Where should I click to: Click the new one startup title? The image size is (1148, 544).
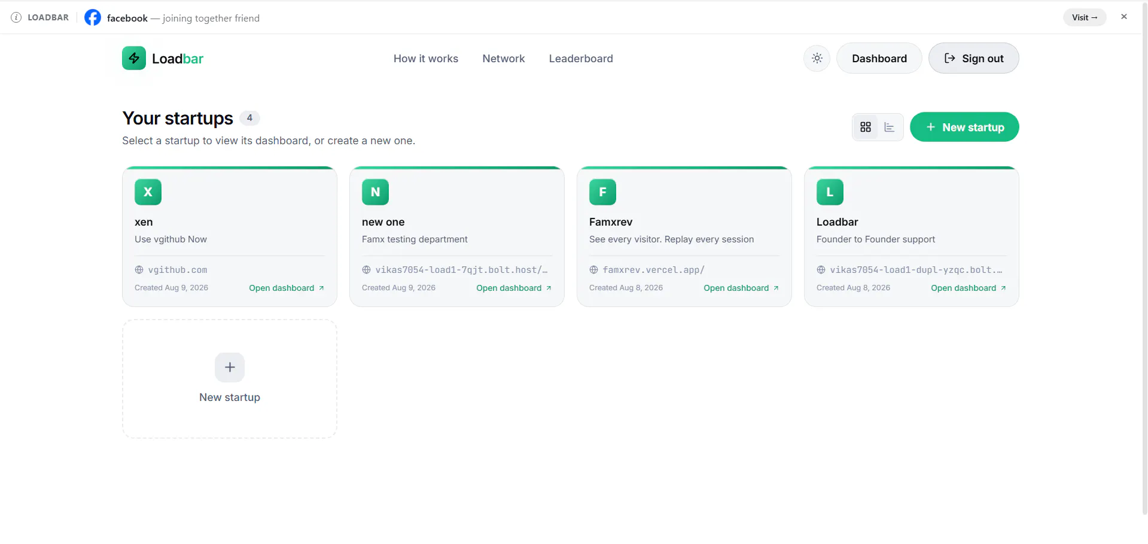click(x=383, y=222)
